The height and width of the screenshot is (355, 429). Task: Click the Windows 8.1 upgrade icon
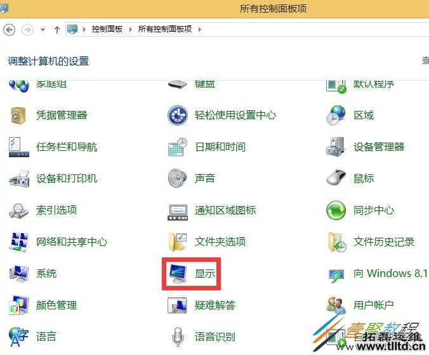click(336, 276)
